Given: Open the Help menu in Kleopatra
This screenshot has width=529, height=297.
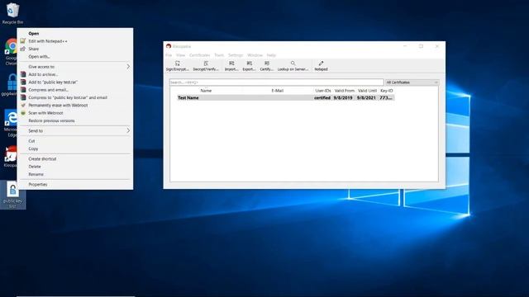Looking at the screenshot, I should point(271,55).
